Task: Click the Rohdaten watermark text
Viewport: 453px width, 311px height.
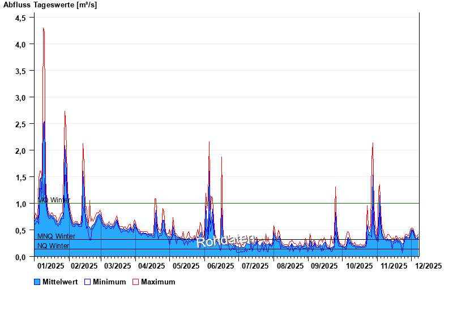Action: [x=225, y=241]
